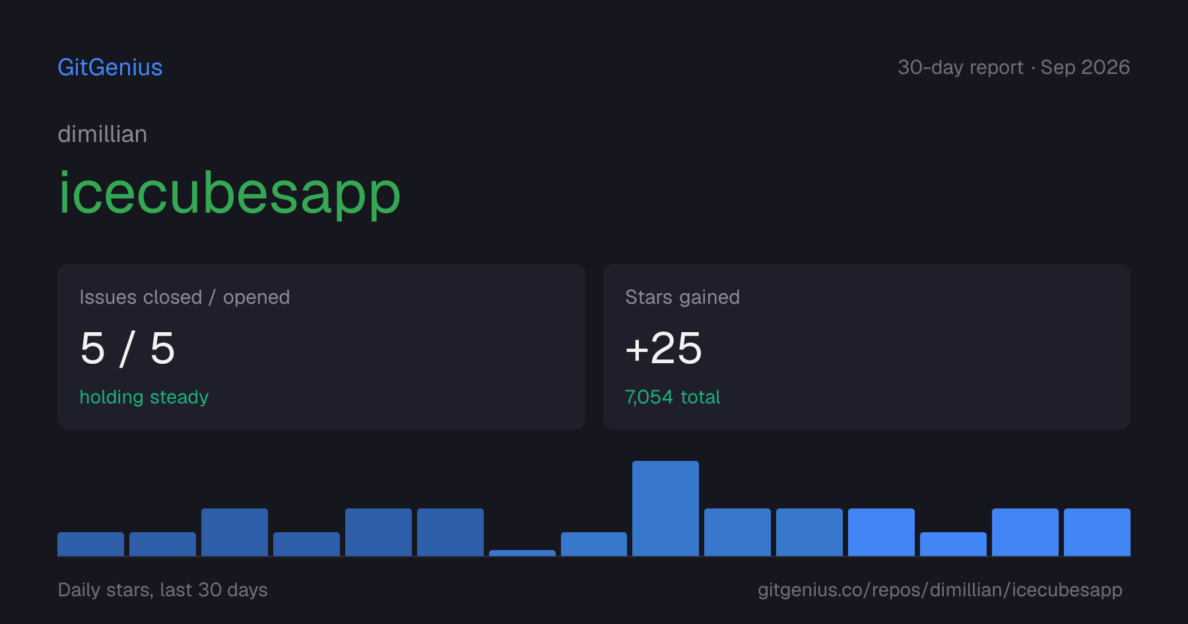Select the shortest bar in the stars chart

[522, 553]
